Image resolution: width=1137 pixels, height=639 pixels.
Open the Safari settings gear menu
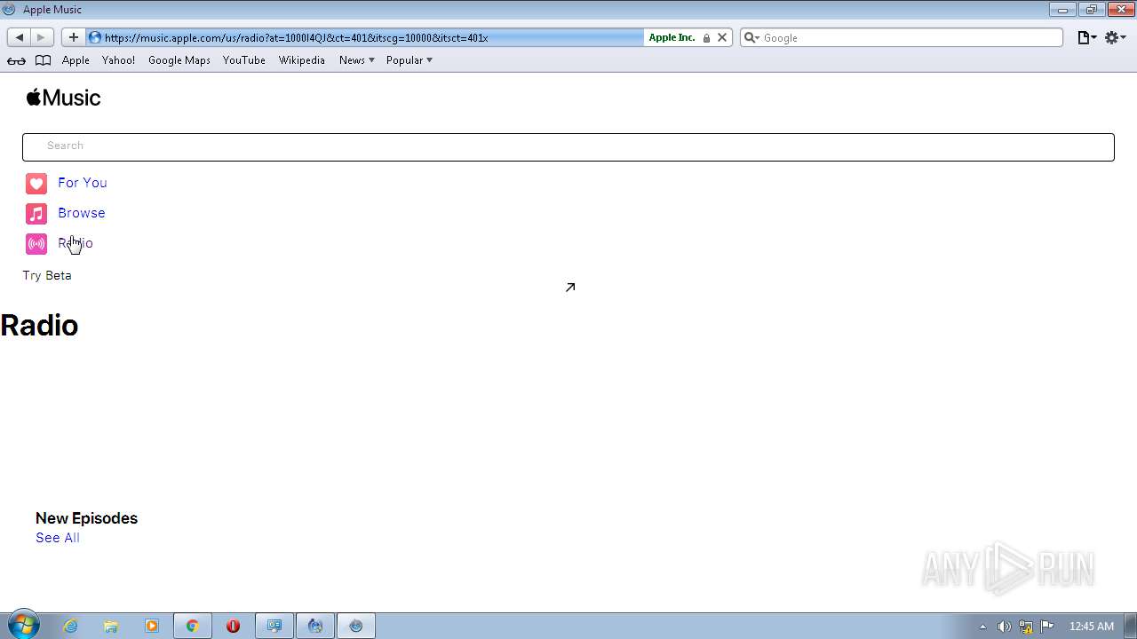[1116, 37]
